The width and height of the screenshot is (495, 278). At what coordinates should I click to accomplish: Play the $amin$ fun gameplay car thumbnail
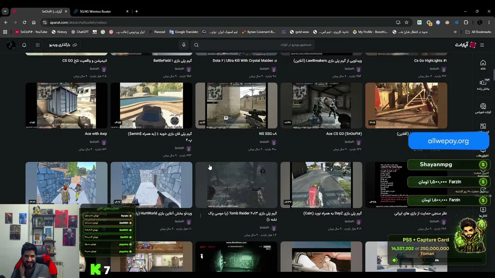pos(151,105)
